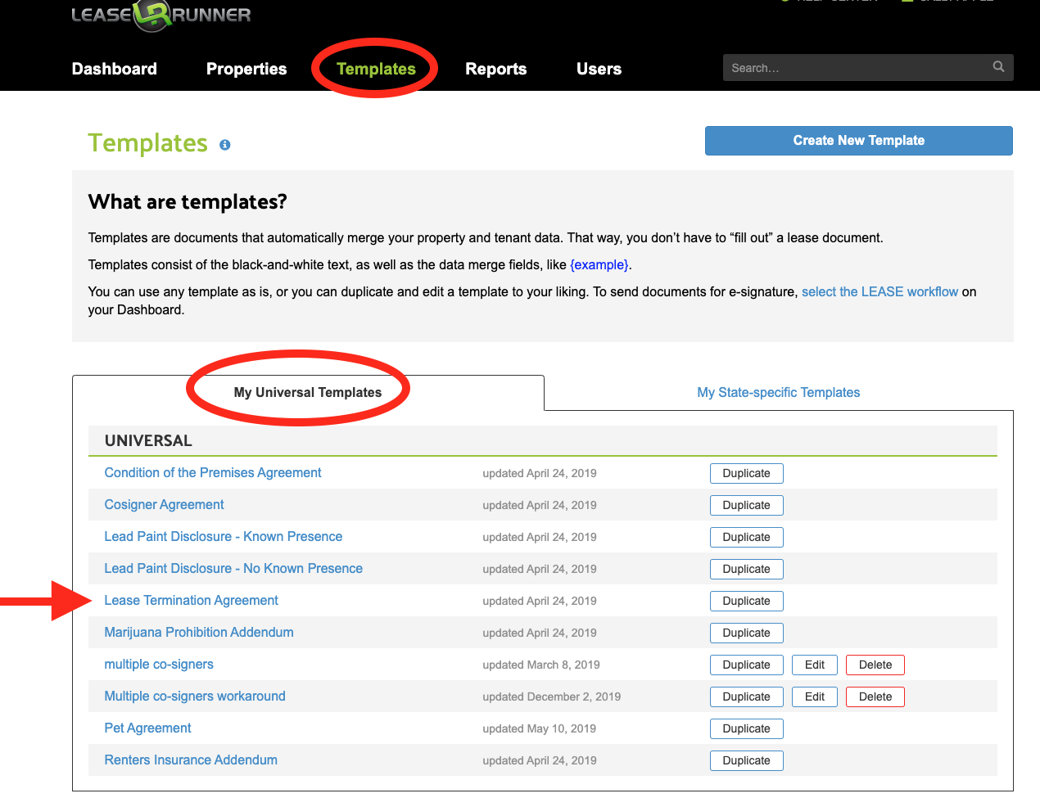Click the info icon beside Templates heading
This screenshot has height=807, width=1040.
tap(225, 145)
